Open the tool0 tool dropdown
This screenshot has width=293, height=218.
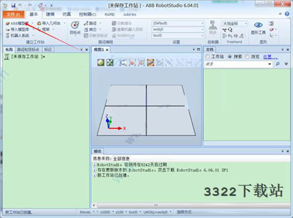[178, 36]
